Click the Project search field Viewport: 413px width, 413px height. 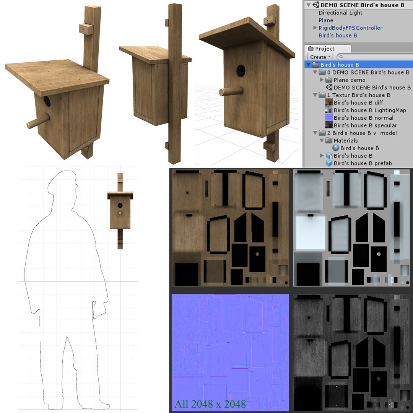374,57
